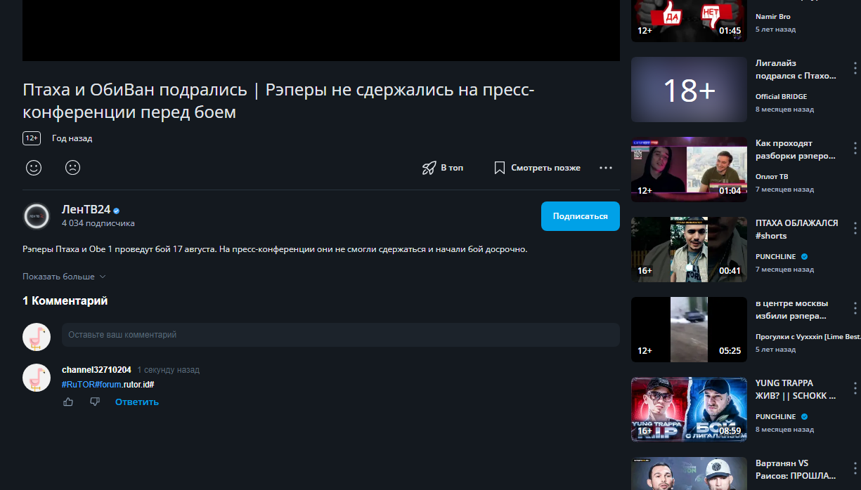Like the channel32710204 comment with thumbs up

pos(68,402)
